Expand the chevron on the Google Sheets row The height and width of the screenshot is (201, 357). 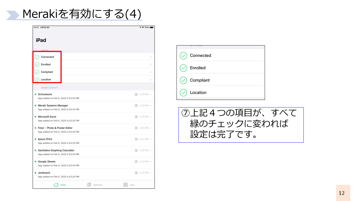(x=151, y=161)
